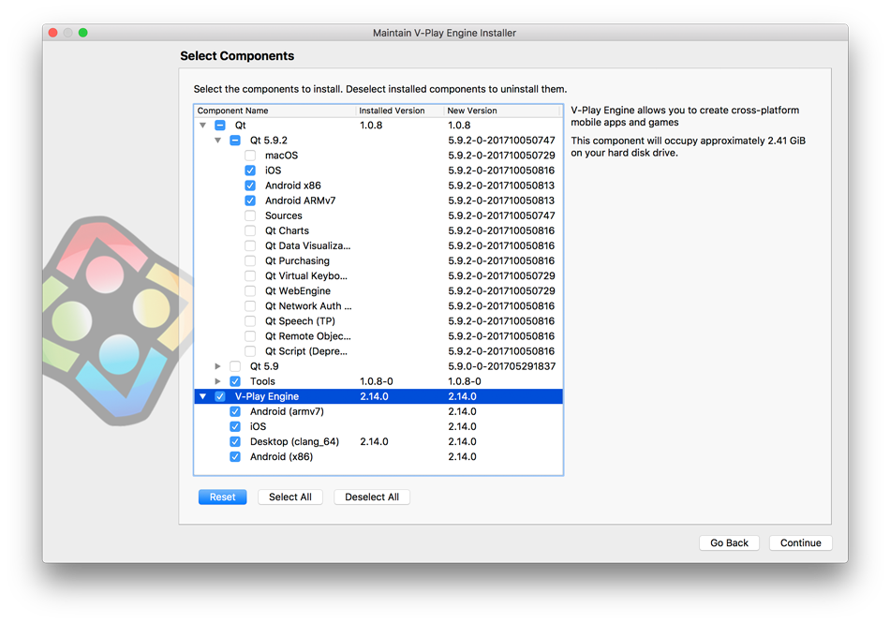Enable the macOS component checkbox

click(x=250, y=156)
